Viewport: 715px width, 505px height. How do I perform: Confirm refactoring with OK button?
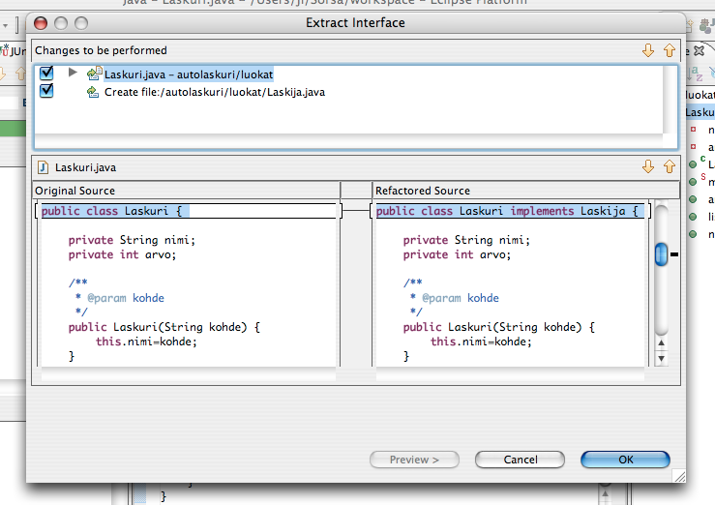coord(625,460)
